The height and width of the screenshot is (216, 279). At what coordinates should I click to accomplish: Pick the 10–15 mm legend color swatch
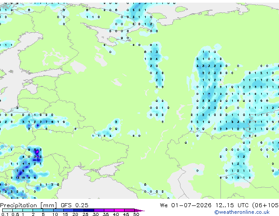coord(59,210)
